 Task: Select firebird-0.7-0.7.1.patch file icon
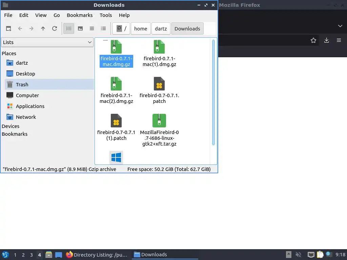coord(159,84)
